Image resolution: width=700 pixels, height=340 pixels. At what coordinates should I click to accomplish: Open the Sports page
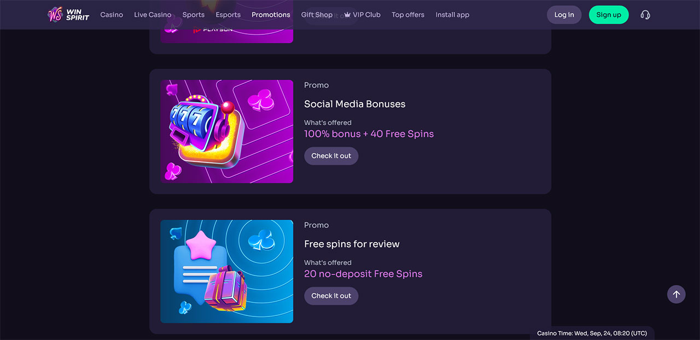coord(193,15)
